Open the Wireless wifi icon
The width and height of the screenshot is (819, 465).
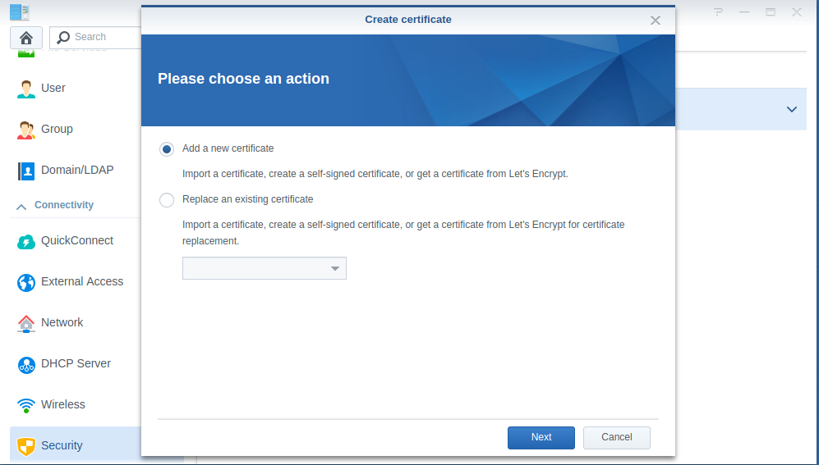click(x=25, y=405)
